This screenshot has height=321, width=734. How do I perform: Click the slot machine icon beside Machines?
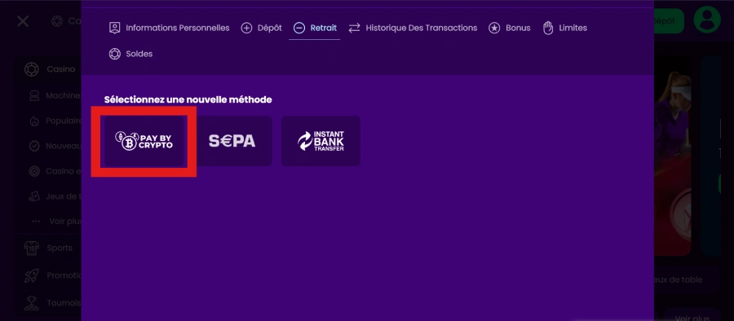coord(34,95)
